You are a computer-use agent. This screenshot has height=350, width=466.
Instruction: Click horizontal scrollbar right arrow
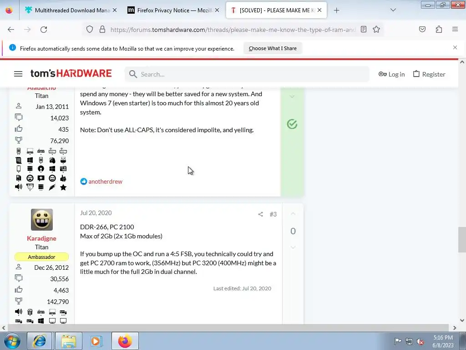pyautogui.click(x=455, y=328)
